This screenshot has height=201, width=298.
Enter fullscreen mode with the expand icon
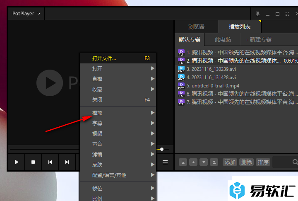coord(287,14)
